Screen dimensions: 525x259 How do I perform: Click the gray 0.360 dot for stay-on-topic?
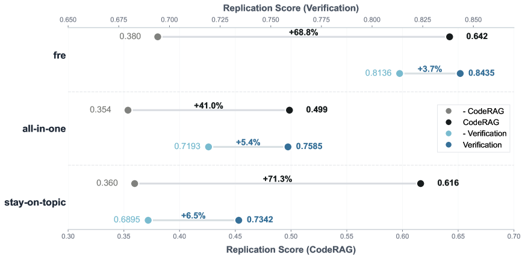pos(134,183)
